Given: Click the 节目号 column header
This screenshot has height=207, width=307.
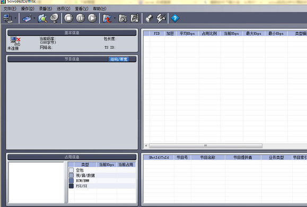Looking at the screenshot, I should (182, 158).
